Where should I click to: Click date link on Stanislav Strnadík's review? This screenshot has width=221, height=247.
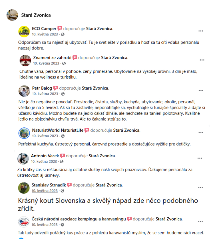[45, 191]
